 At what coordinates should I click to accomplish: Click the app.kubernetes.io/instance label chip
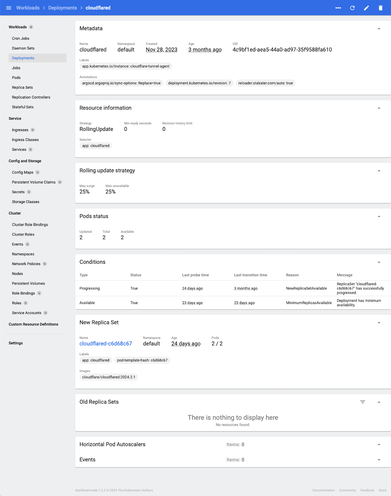click(x=126, y=66)
